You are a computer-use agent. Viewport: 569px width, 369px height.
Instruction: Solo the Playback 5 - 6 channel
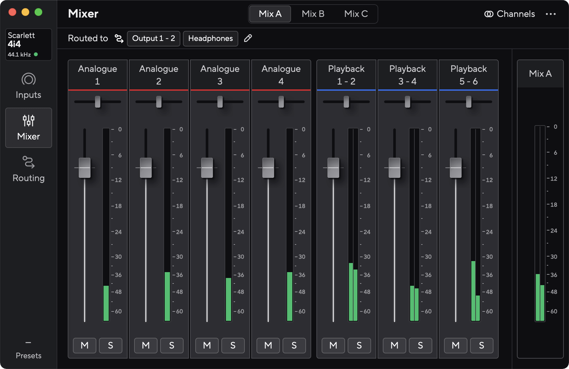tap(482, 345)
